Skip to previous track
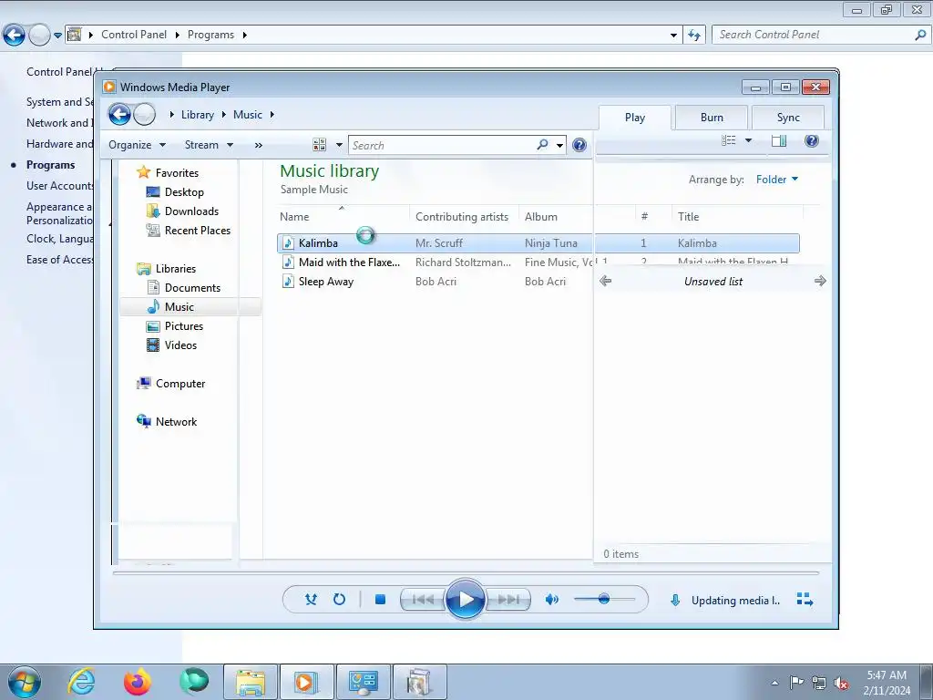This screenshot has width=933, height=700. coord(423,600)
